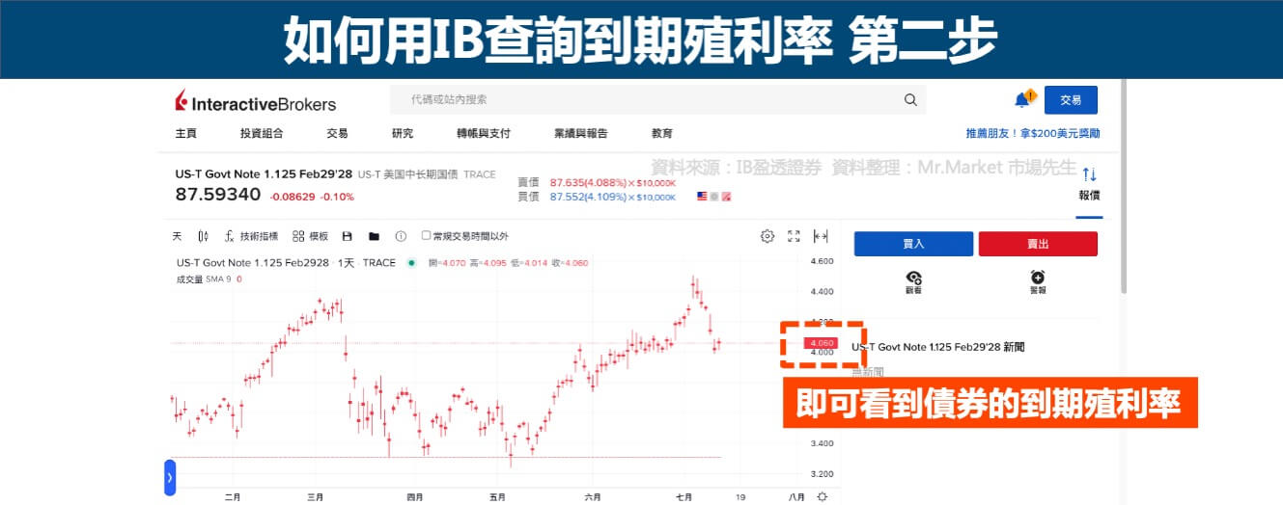
Task: Open the 轉帳與支付 menu
Action: [484, 134]
